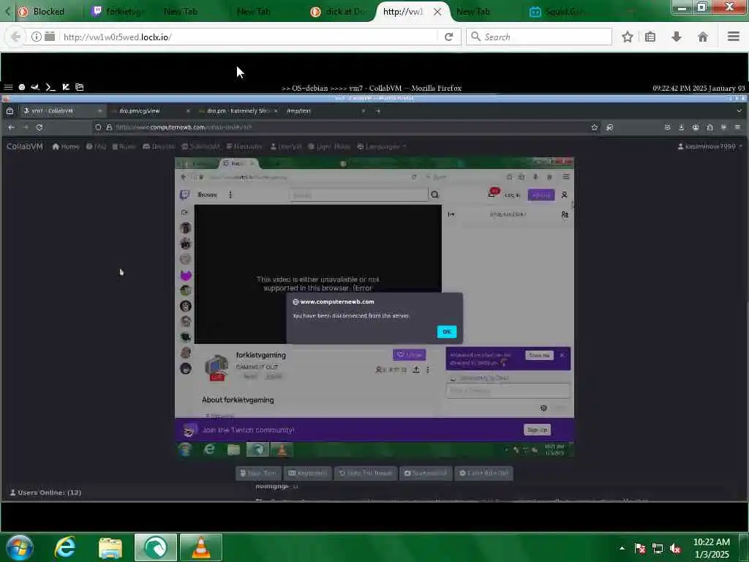Click the Home link in CollabVM navbar
Screen dimensions: 749x562
[x=66, y=146]
